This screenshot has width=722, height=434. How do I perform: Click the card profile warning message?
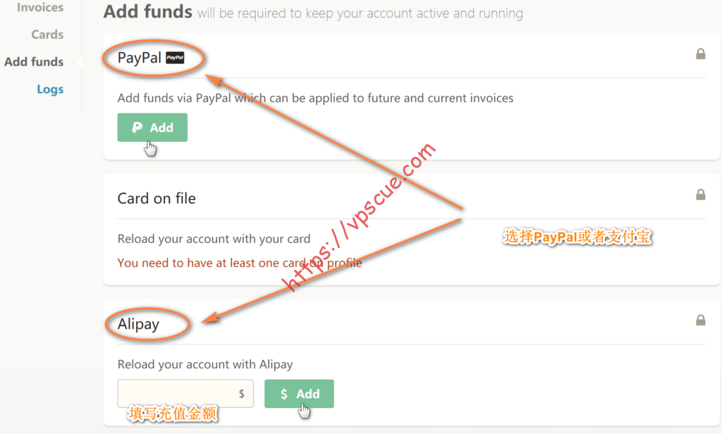pyautogui.click(x=240, y=263)
